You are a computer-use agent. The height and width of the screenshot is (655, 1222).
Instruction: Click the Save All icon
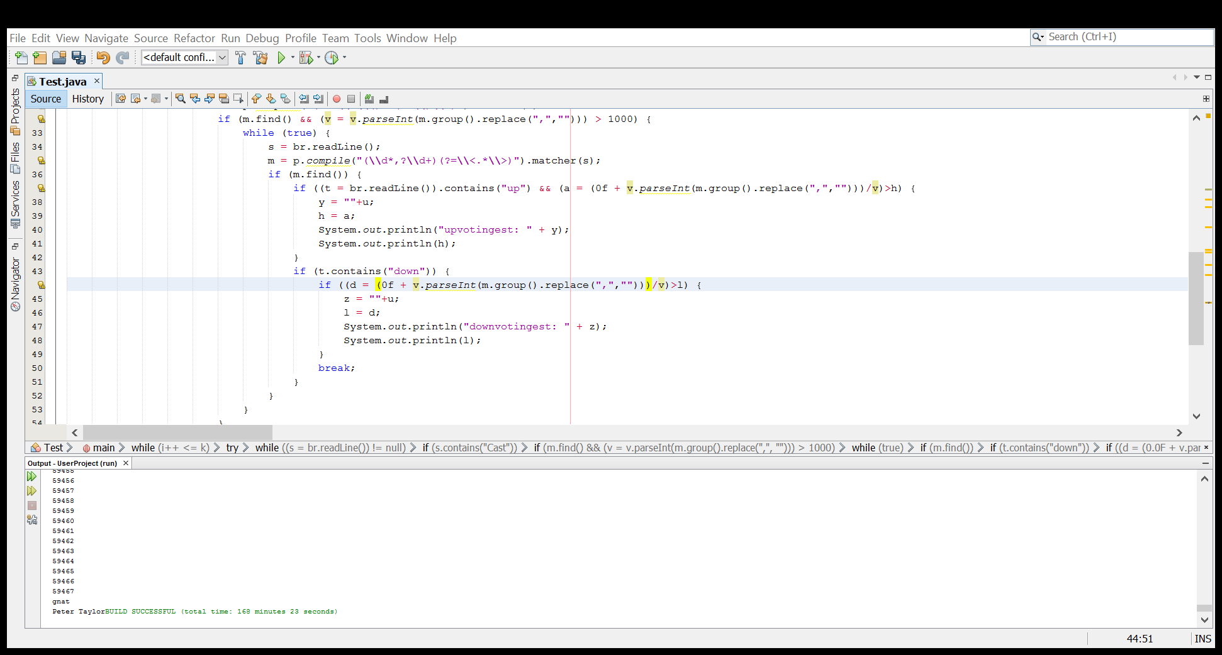pos(79,58)
